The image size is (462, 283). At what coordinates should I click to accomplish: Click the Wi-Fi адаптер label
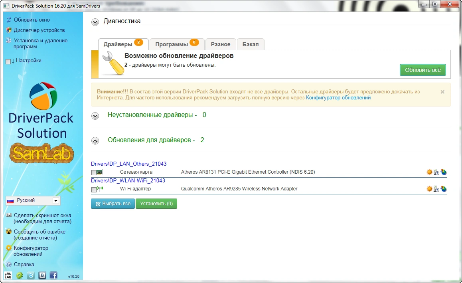[135, 189]
